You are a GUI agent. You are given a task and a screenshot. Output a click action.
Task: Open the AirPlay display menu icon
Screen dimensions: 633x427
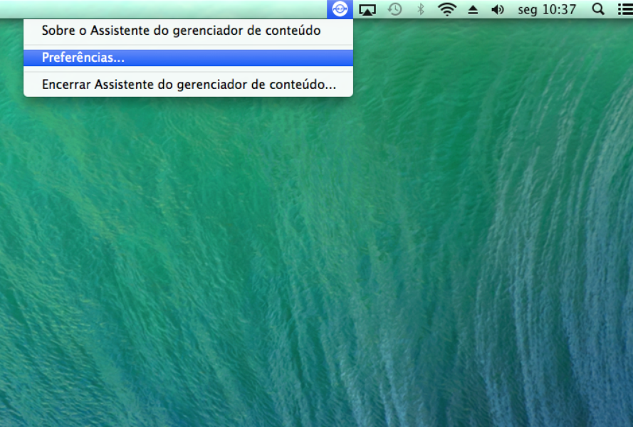367,9
